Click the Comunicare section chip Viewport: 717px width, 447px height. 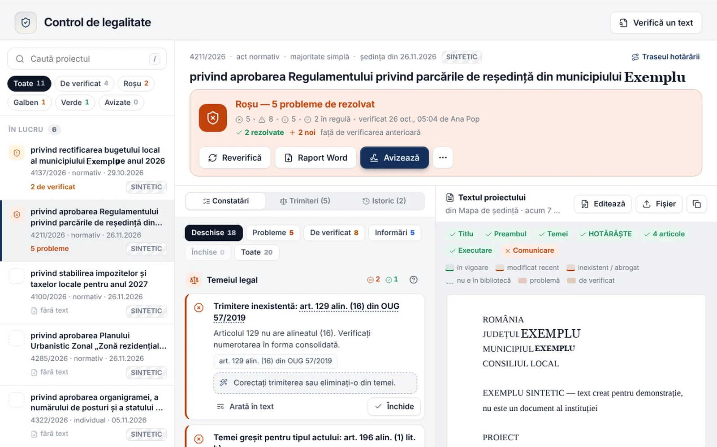[x=529, y=251]
